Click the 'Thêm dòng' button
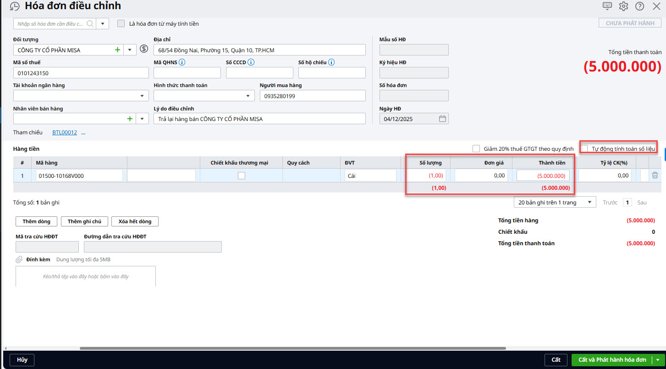The image size is (666, 369). (36, 221)
